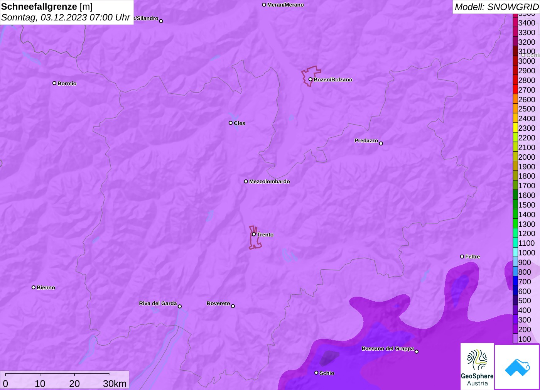540x390 pixels.
Task: Click the Predazzo town marker
Action: [x=381, y=144]
